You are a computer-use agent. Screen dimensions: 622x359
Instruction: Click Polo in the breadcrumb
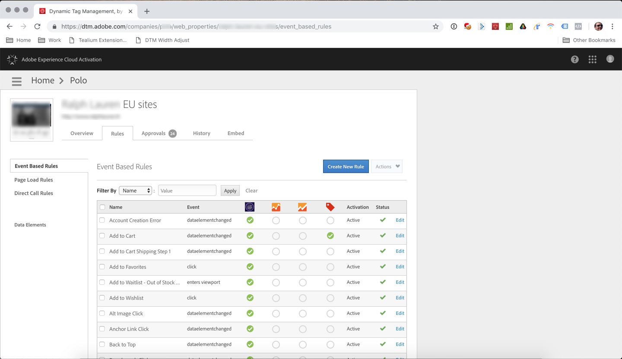point(78,80)
